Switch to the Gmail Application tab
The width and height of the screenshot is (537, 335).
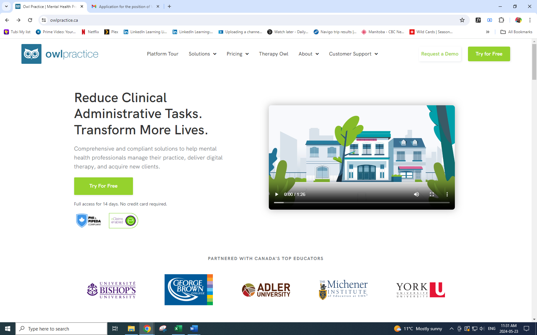[124, 6]
